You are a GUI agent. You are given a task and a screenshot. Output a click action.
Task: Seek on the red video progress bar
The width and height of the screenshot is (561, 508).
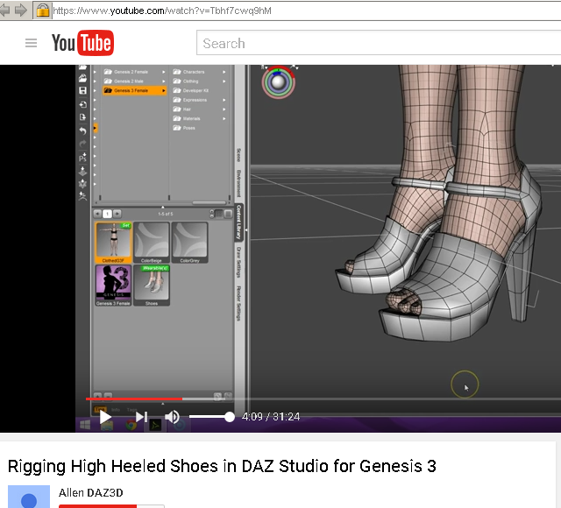pyautogui.click(x=134, y=399)
